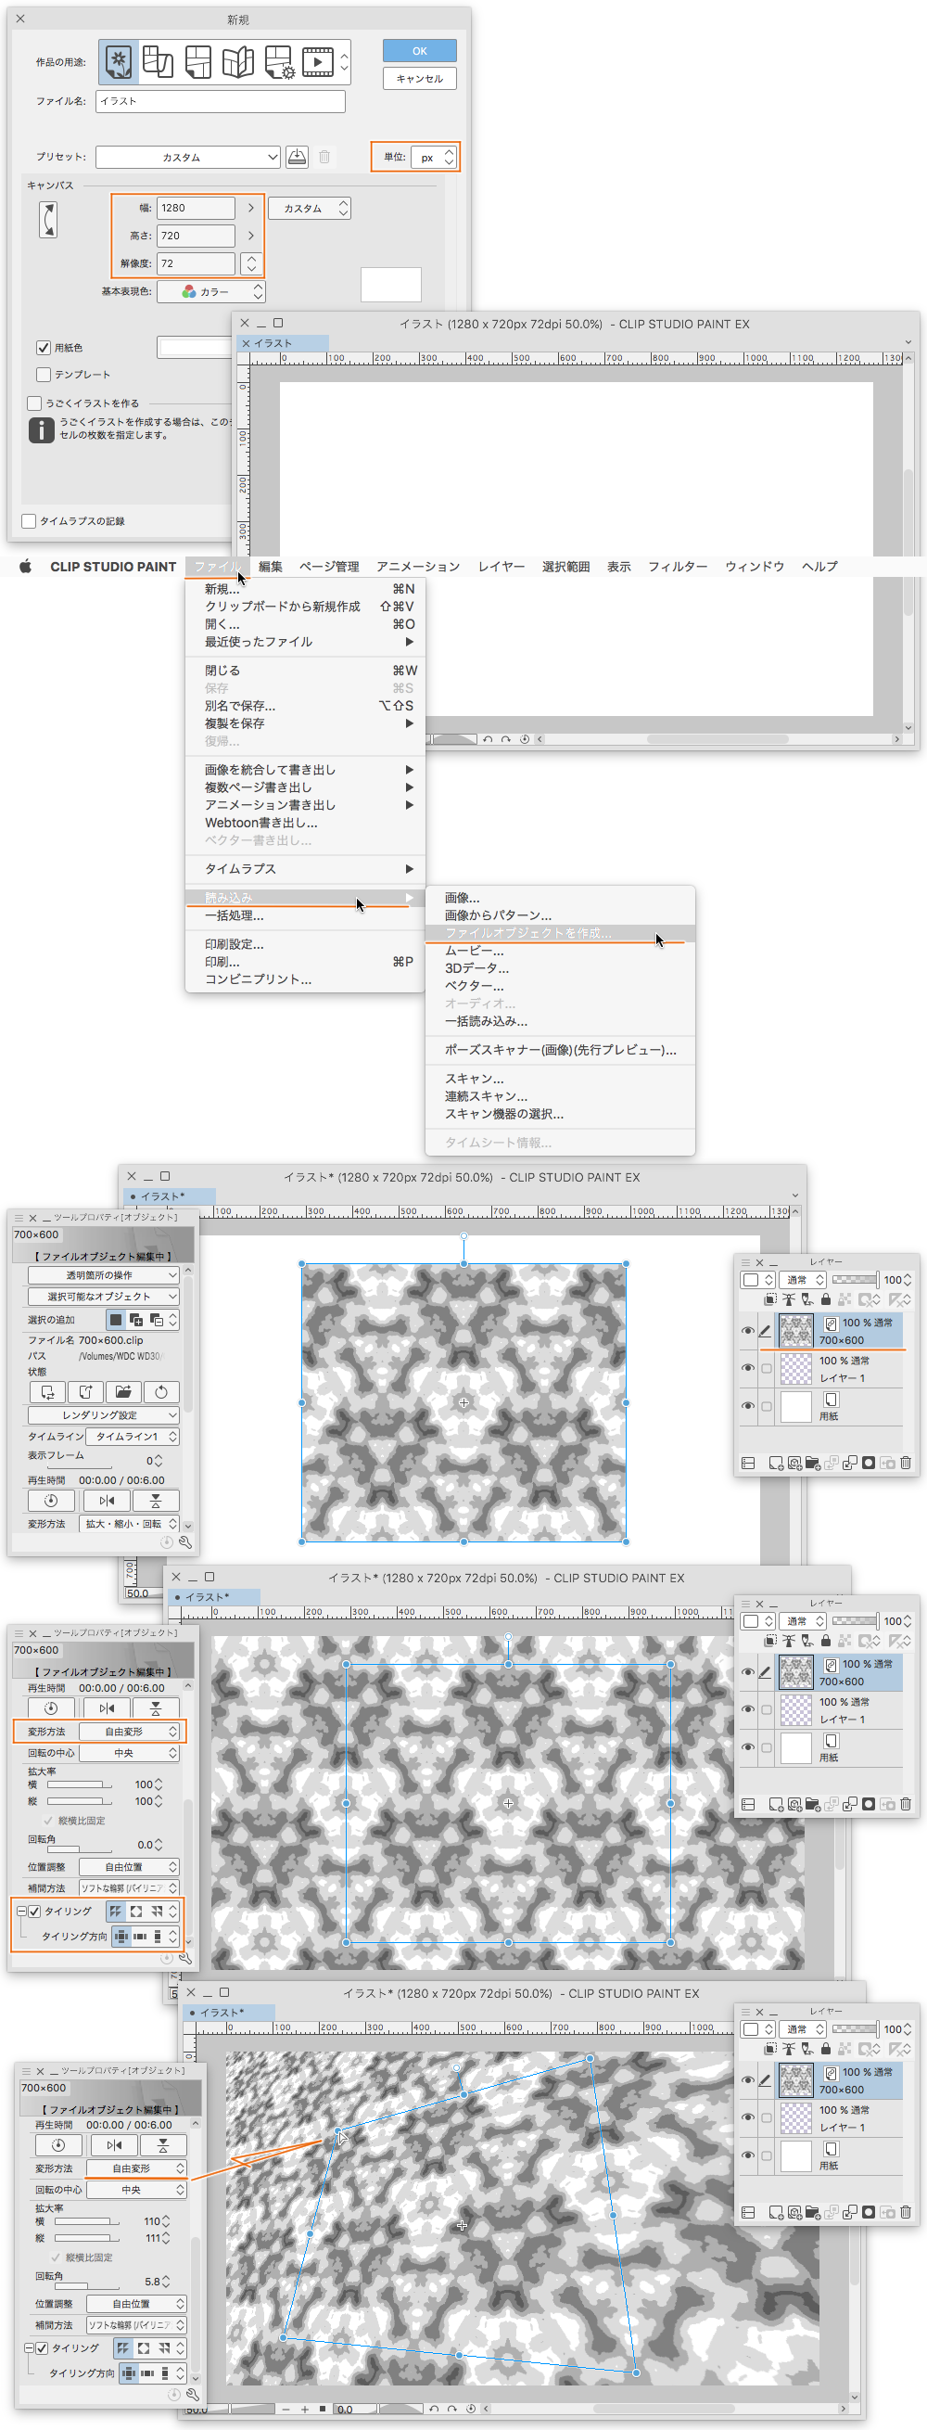The height and width of the screenshot is (2430, 927).
Task: Hide レイヤー 1 eye in the Layer panel beside the skewed canvas
Action: 748,2117
